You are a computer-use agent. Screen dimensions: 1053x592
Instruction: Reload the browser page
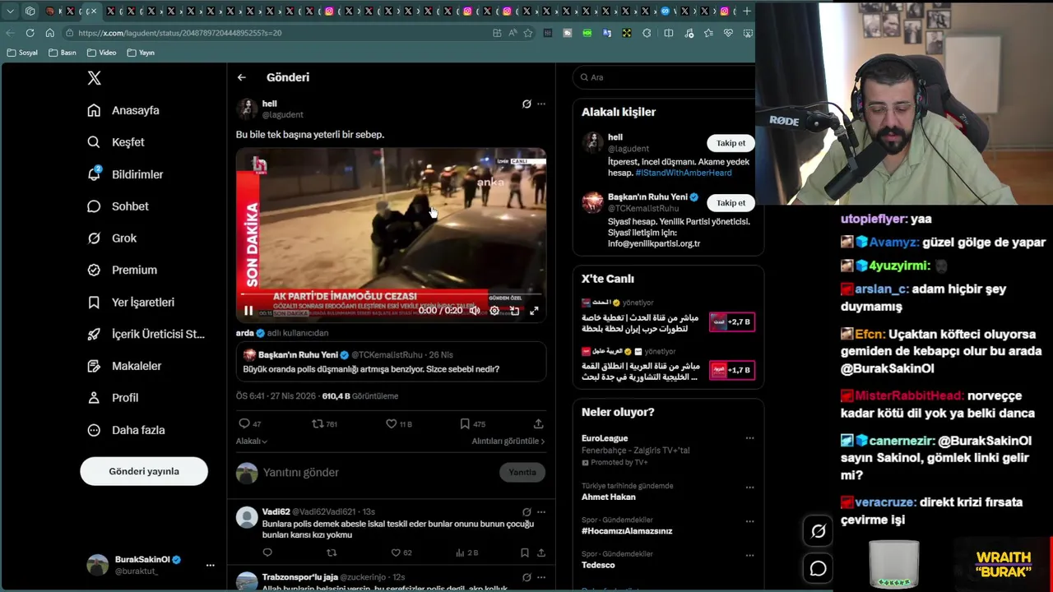[x=30, y=33]
